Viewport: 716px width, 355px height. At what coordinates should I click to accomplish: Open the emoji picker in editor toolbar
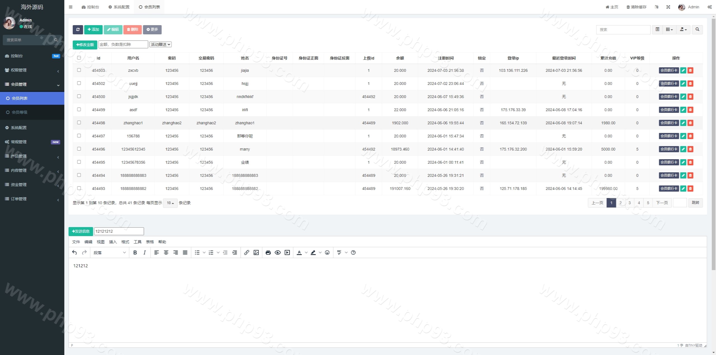click(x=327, y=252)
